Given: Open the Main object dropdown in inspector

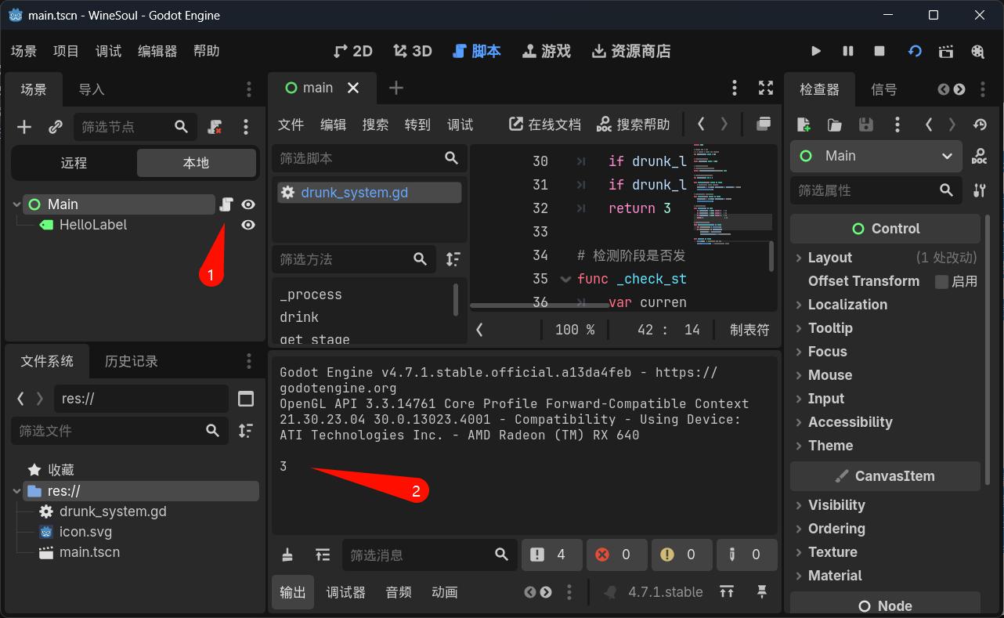Looking at the screenshot, I should [876, 156].
